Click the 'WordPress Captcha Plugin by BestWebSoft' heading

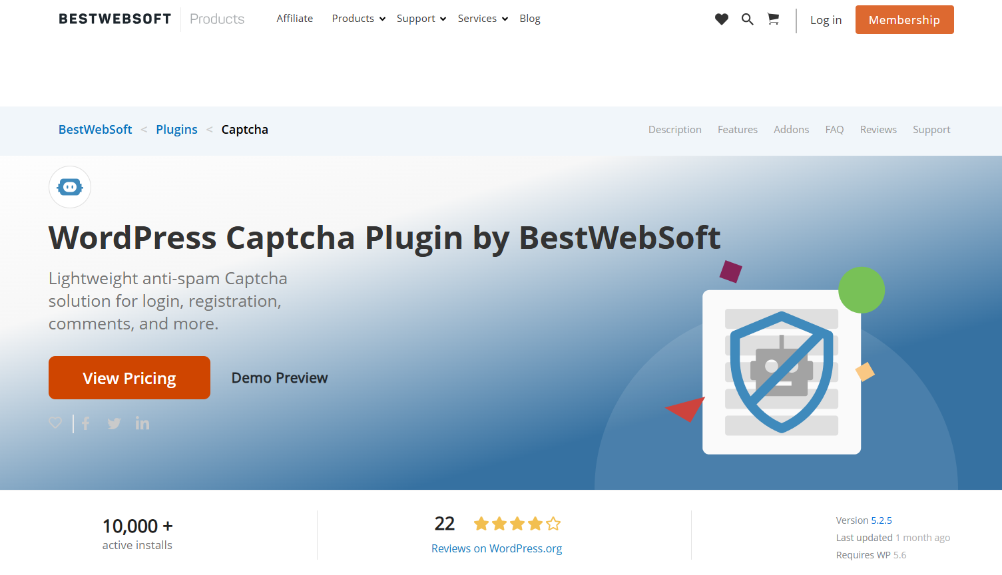[385, 238]
